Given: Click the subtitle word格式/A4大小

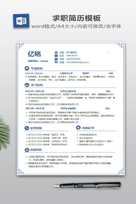Looking at the screenshot, I should click(x=54, y=26).
